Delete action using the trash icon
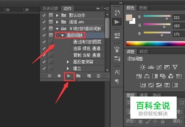Screen dimensions: 185x127 tap(98, 76)
